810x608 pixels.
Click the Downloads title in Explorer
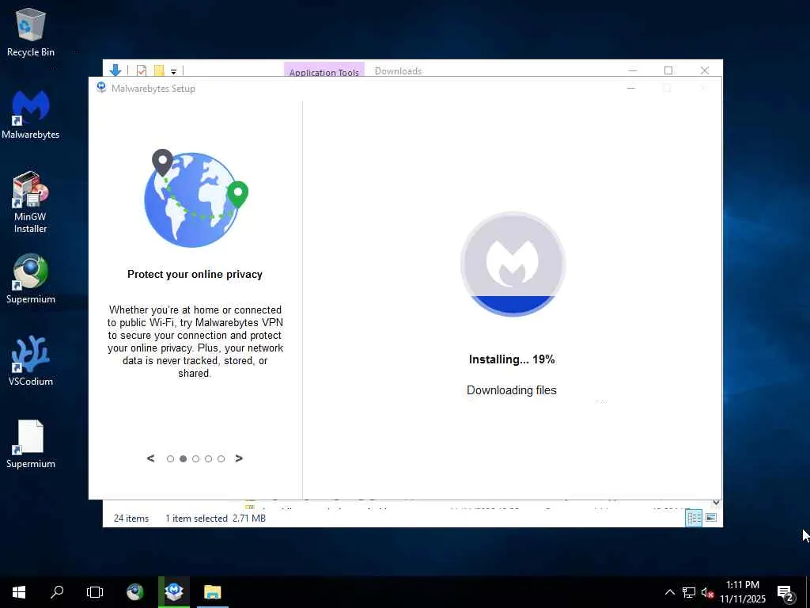click(398, 70)
